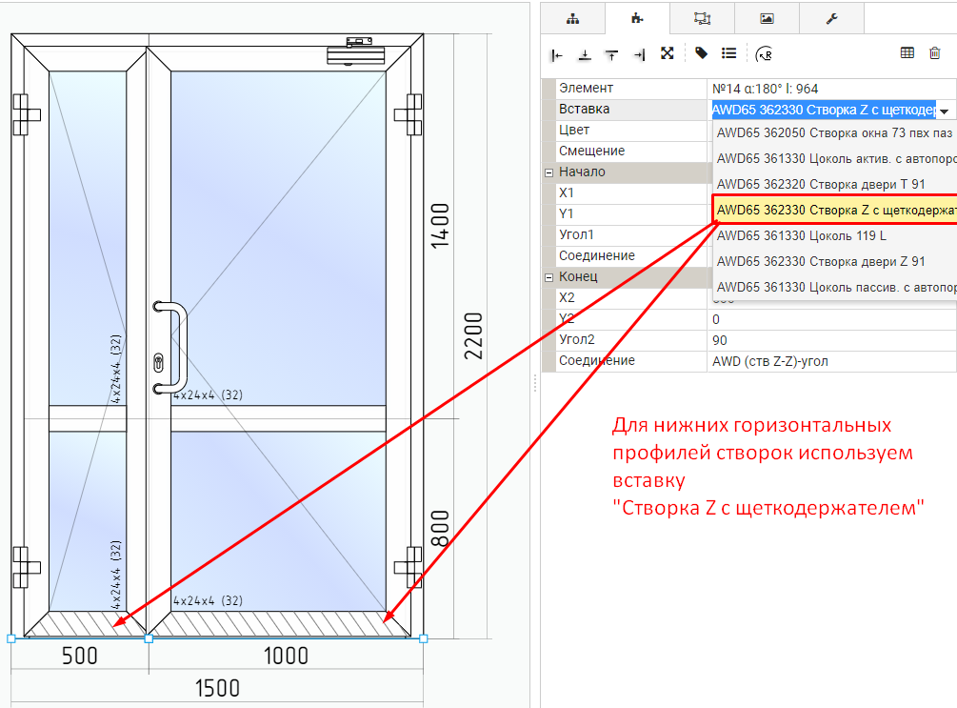Image resolution: width=957 pixels, height=708 pixels.
Task: Open the frame selection tab
Action: (x=703, y=19)
